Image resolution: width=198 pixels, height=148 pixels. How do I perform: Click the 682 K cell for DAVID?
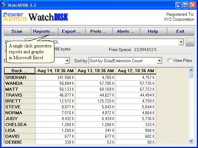coord(136,136)
